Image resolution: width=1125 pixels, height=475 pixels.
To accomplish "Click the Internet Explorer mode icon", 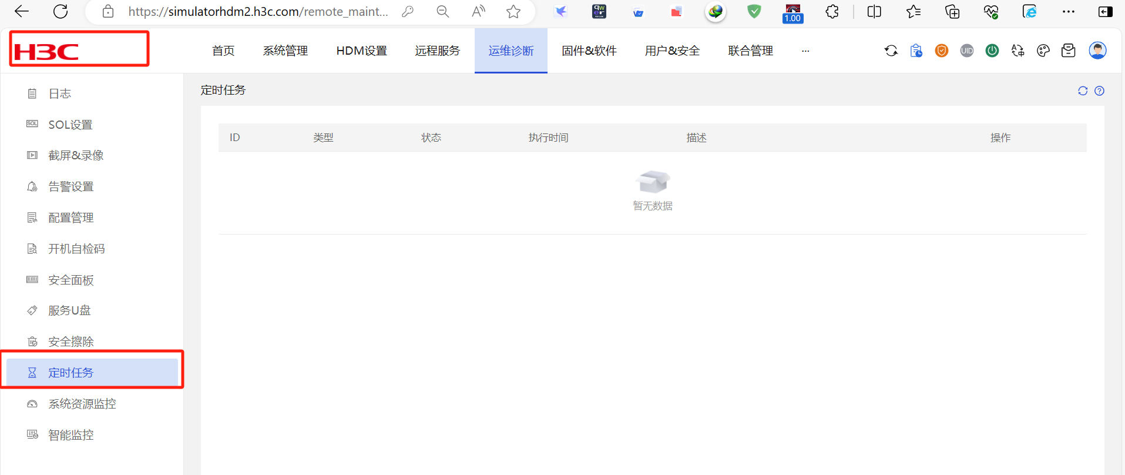I will click(1030, 12).
